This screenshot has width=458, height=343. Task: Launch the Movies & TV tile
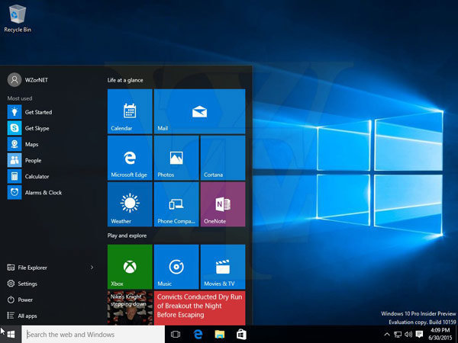click(223, 266)
